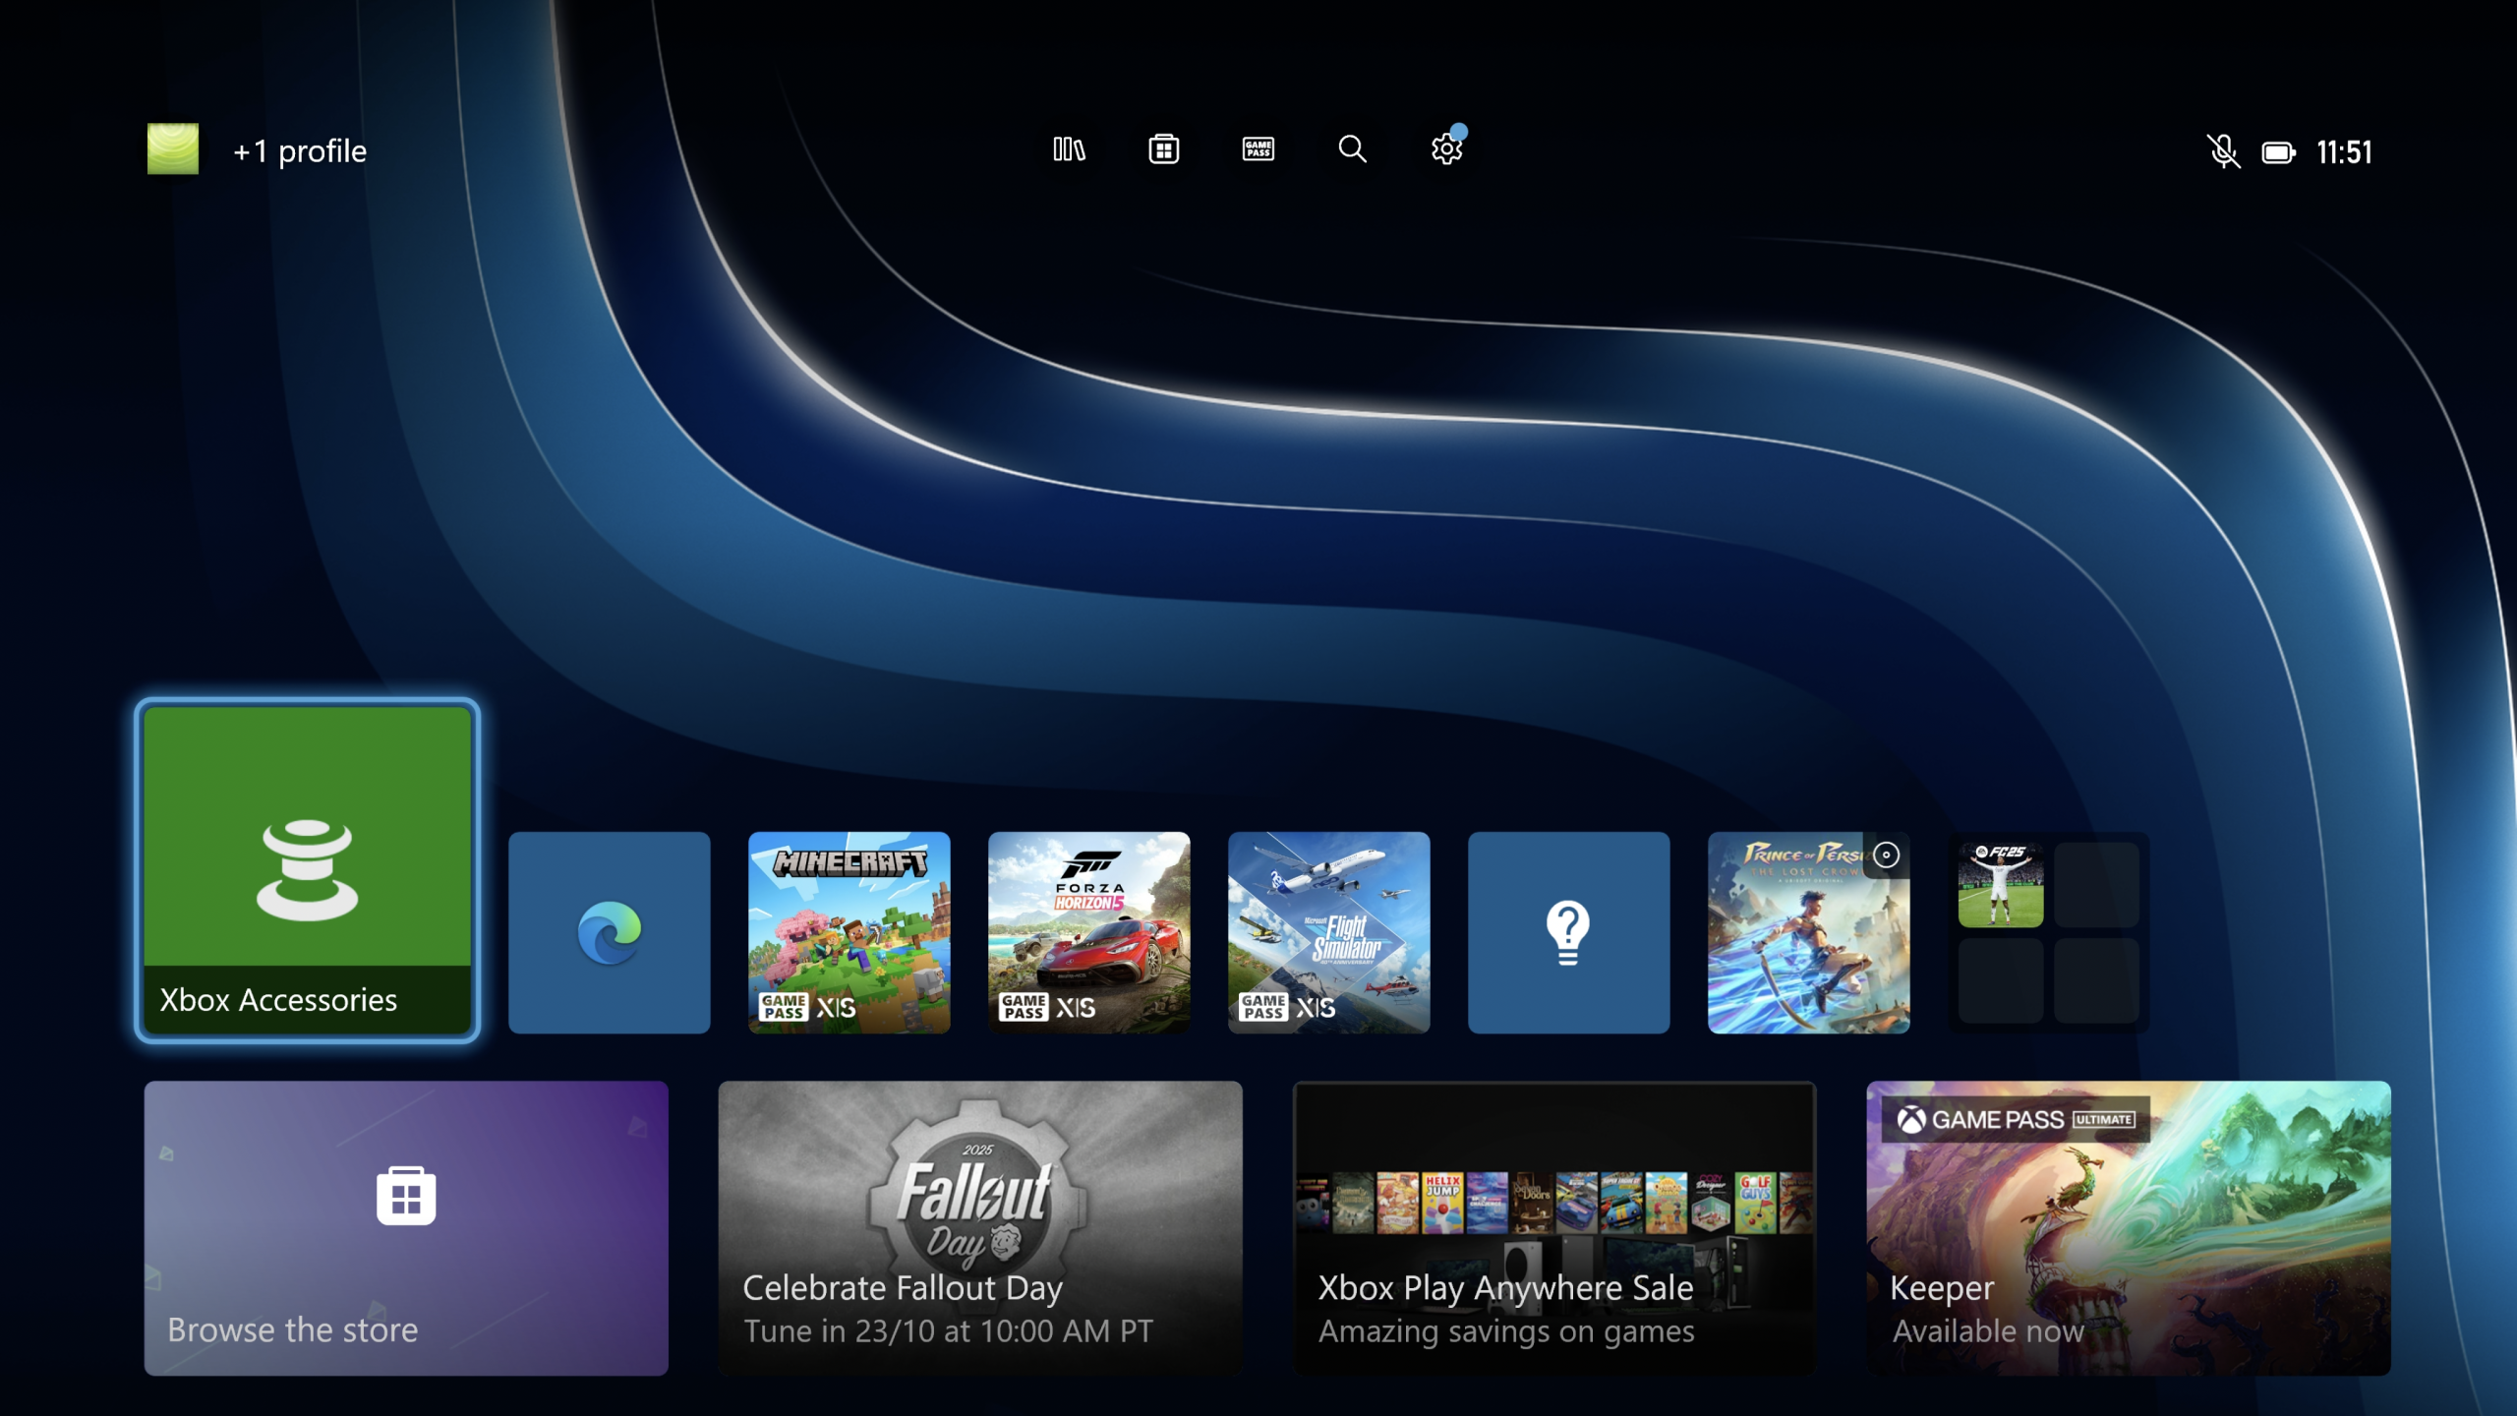2517x1416 pixels.
Task: Open the Browse the store card
Action: click(x=406, y=1228)
